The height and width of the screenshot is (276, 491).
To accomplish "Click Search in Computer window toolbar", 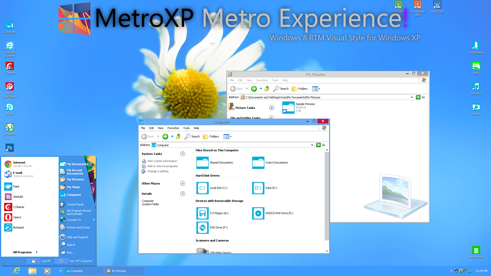I will [192, 136].
